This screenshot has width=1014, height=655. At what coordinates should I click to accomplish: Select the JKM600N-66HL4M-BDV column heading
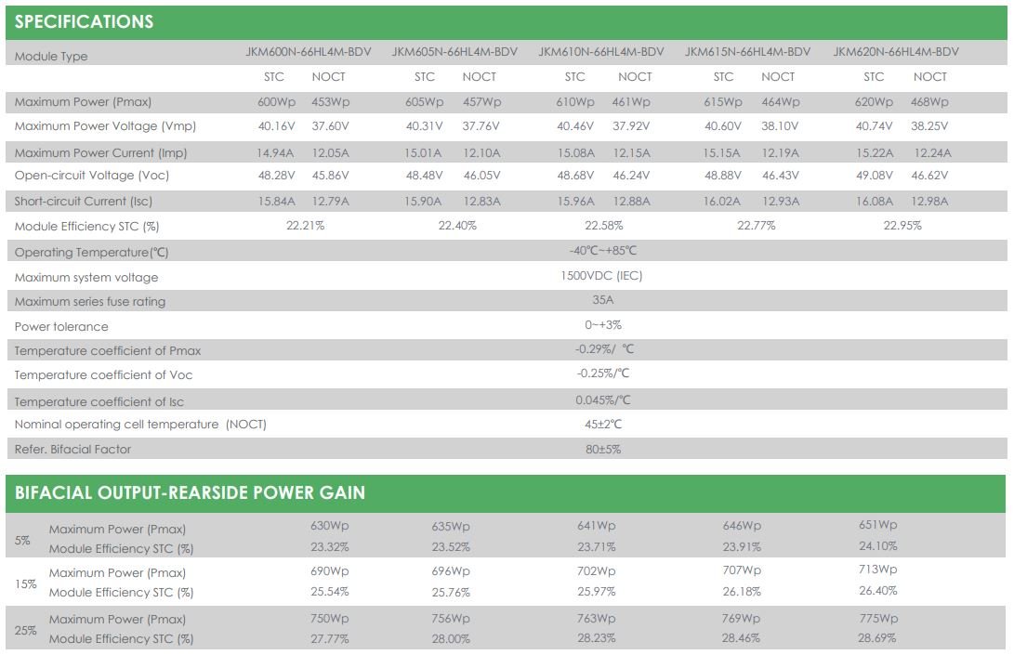(309, 52)
